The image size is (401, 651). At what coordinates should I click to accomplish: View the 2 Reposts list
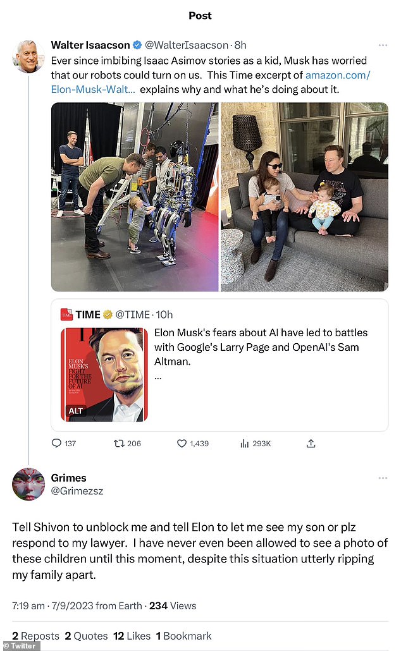[35, 636]
